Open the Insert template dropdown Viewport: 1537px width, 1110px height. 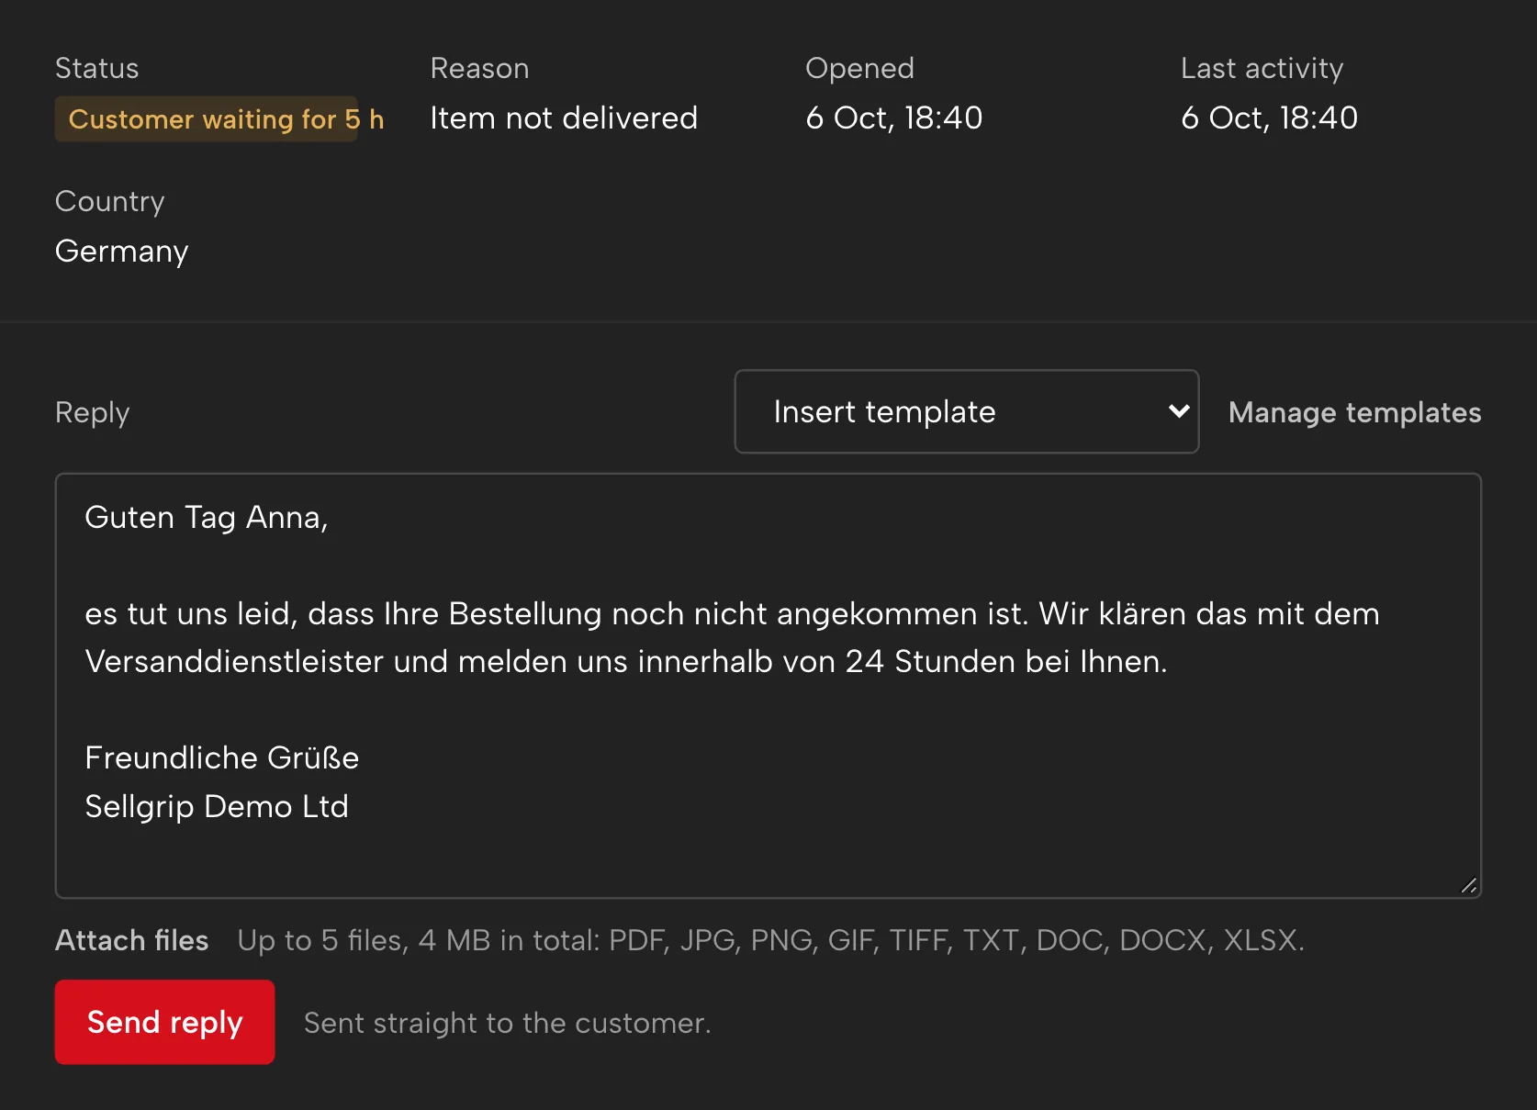(x=966, y=411)
